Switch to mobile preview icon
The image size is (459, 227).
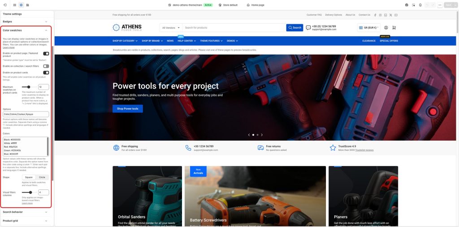420,5
